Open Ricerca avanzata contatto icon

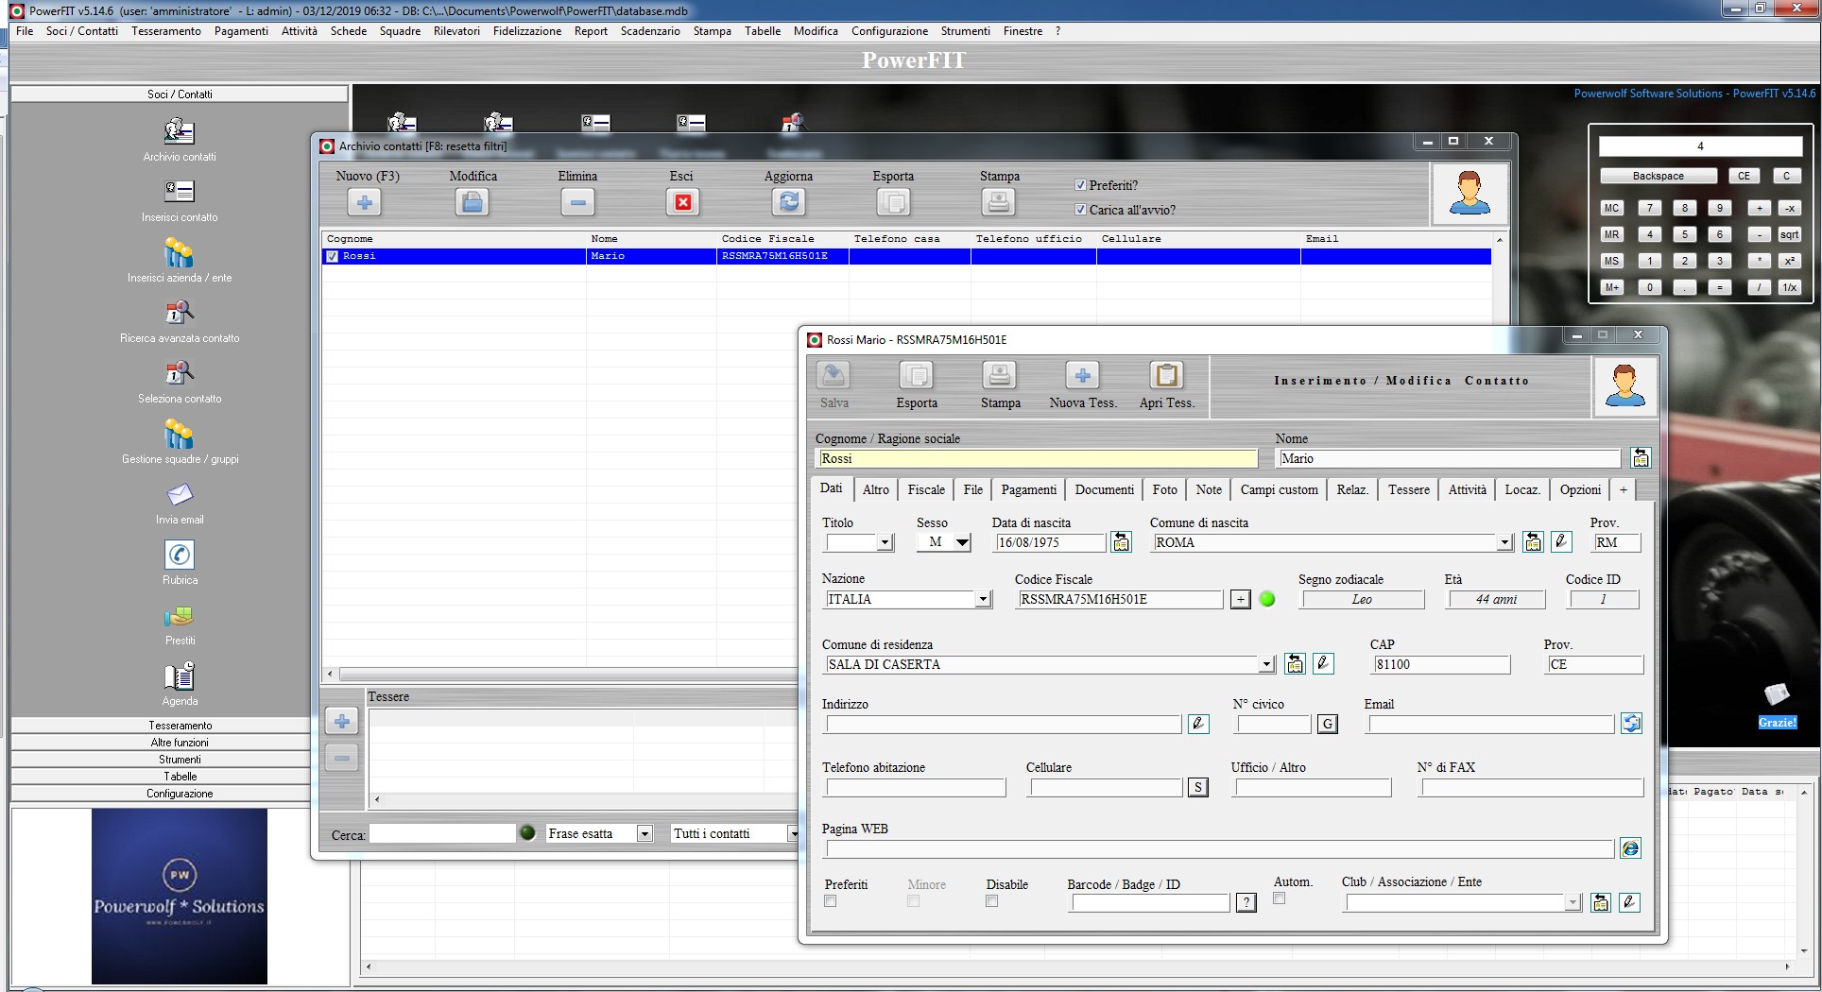[x=180, y=313]
